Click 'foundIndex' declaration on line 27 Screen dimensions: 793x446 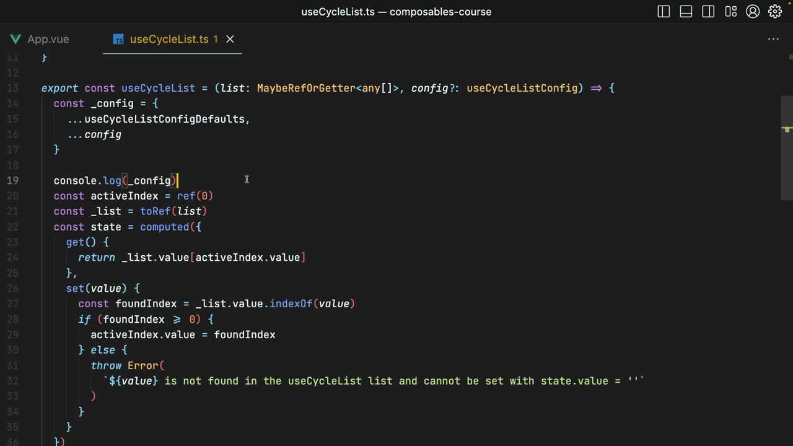(146, 304)
